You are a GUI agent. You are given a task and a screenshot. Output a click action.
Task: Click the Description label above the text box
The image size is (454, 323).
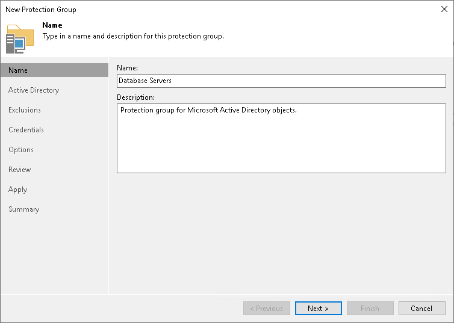coord(135,97)
